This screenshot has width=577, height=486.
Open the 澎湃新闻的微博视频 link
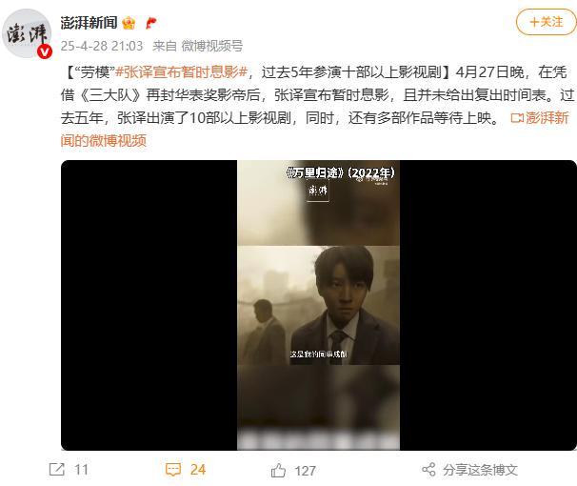314,129
